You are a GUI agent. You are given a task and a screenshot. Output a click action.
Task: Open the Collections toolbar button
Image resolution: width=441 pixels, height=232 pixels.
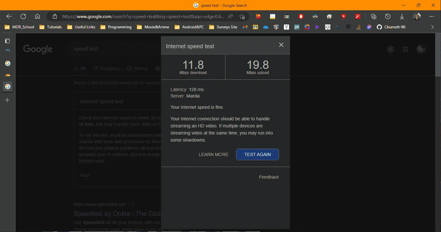pyautogui.click(x=374, y=16)
